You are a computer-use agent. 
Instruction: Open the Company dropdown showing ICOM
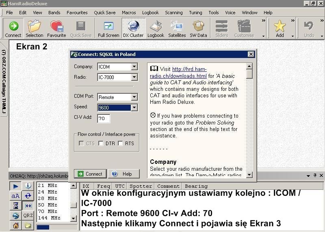pos(134,67)
